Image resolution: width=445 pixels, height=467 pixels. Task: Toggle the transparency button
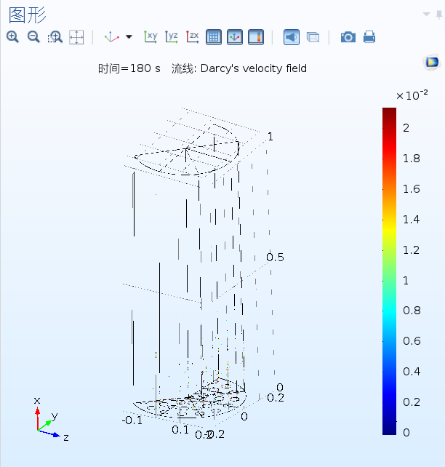click(313, 37)
